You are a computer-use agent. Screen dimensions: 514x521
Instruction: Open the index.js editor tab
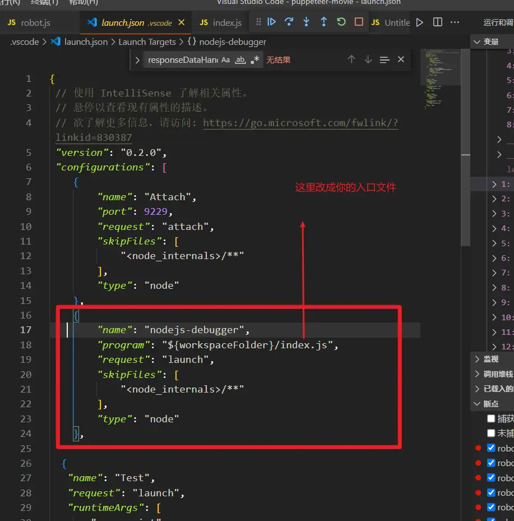point(226,23)
